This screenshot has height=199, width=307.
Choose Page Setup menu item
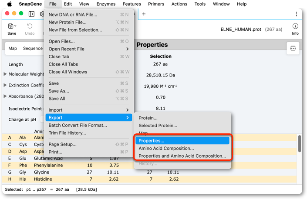click(x=89, y=144)
